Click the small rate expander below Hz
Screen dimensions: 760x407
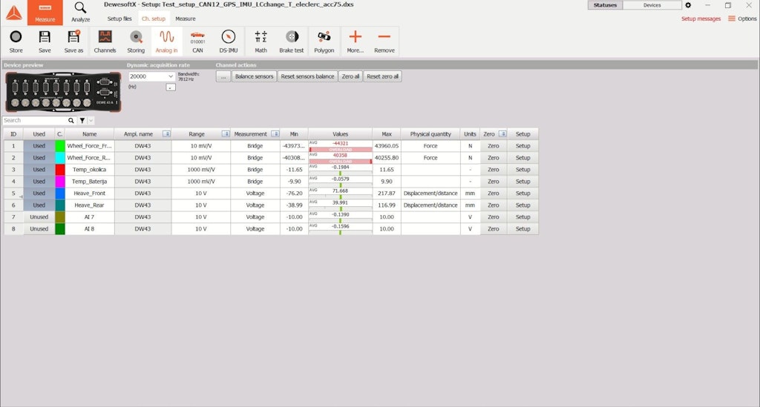171,87
